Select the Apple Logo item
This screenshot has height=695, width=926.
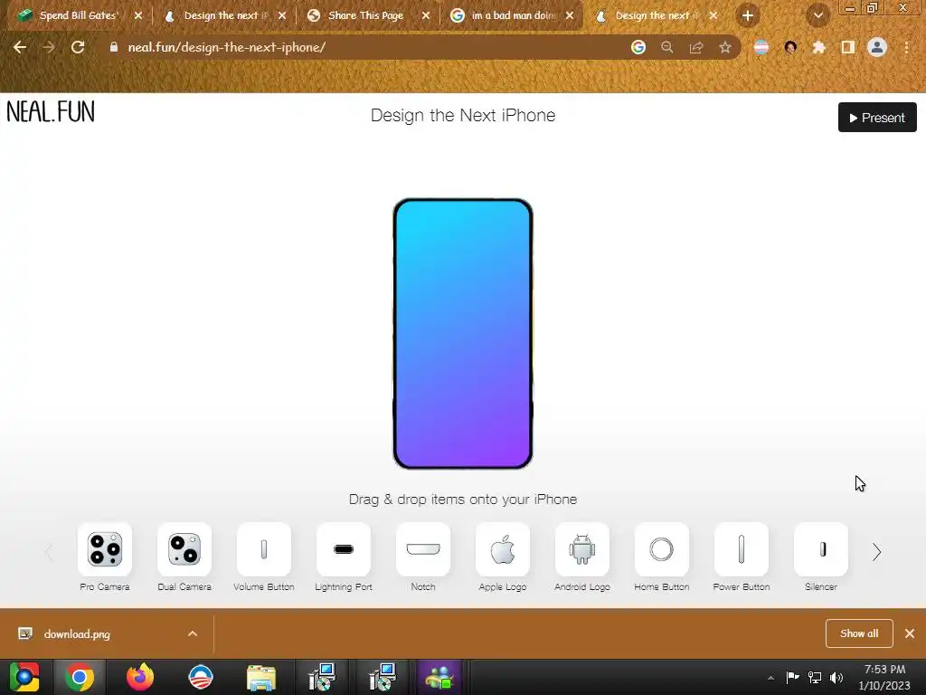point(503,549)
